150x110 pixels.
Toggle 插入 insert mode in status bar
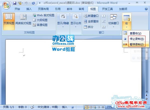pos(64,107)
